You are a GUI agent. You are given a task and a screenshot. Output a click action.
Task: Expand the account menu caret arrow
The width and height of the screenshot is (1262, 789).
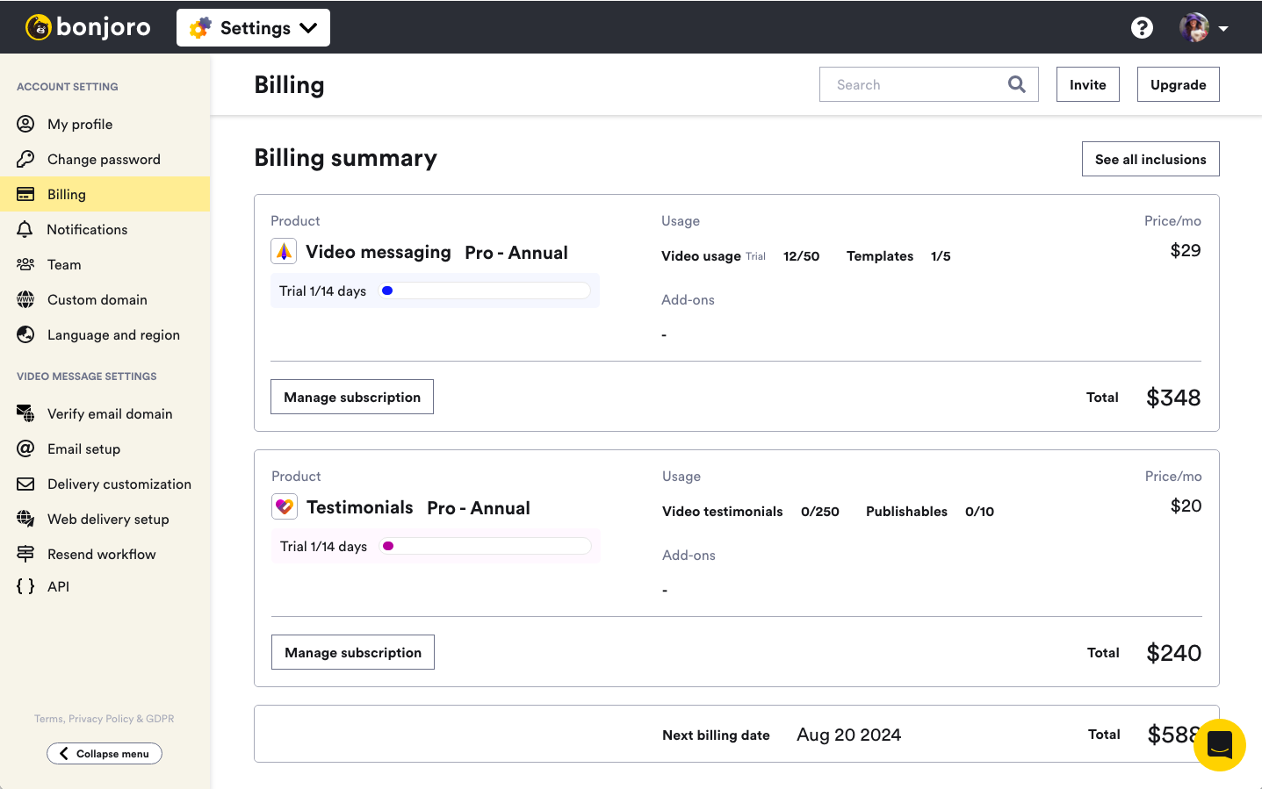[x=1222, y=28]
